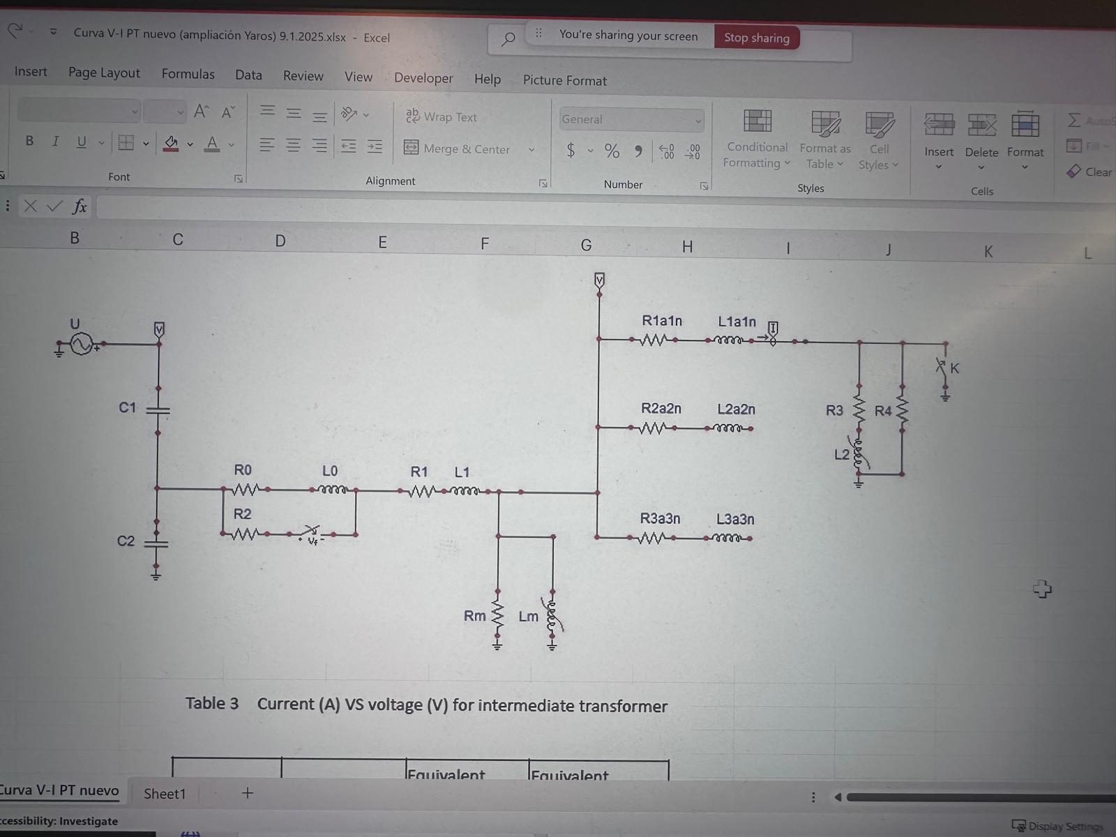1116x837 pixels.
Task: Click the Wrap Text button
Action: (x=442, y=117)
